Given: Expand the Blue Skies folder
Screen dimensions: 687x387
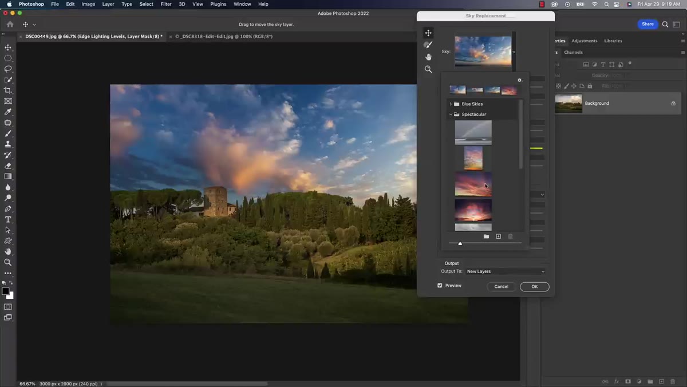Looking at the screenshot, I should [x=451, y=104].
